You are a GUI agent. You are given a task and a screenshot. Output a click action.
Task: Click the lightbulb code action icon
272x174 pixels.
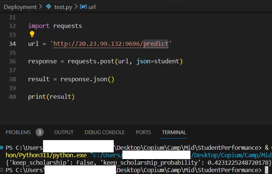pos(32,34)
